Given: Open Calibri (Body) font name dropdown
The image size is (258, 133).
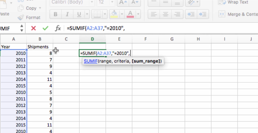Looking at the screenshot, I should click(92, 2).
